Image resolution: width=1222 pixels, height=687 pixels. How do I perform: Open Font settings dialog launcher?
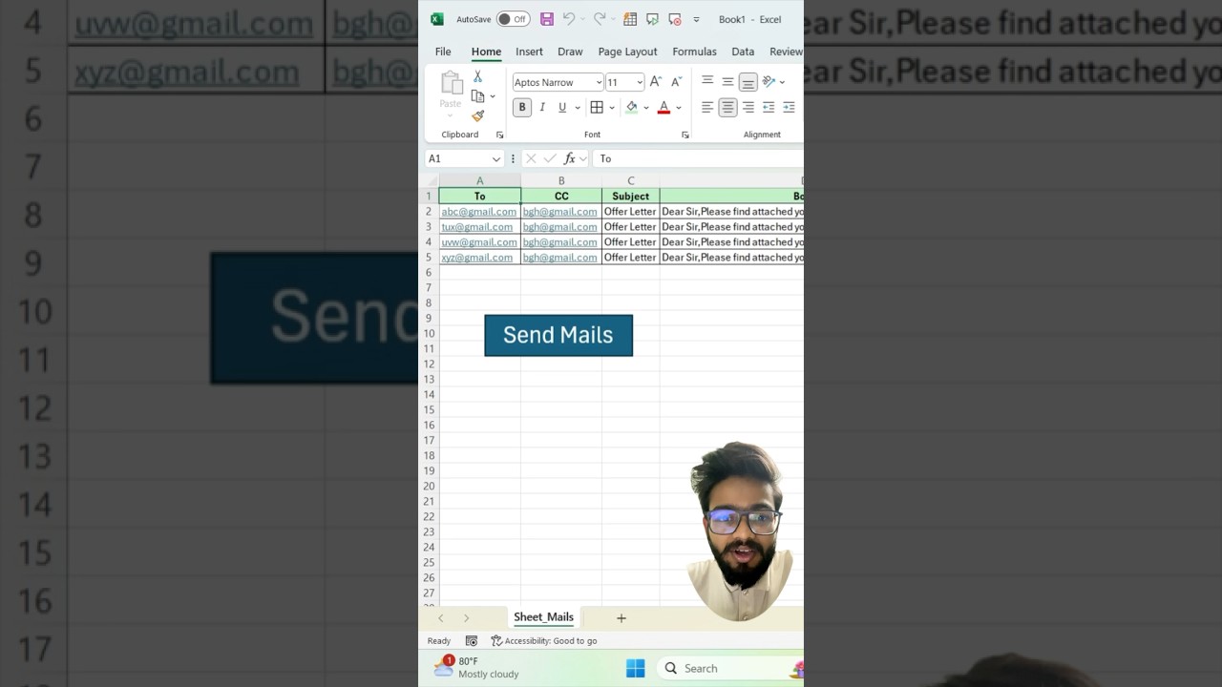(685, 135)
